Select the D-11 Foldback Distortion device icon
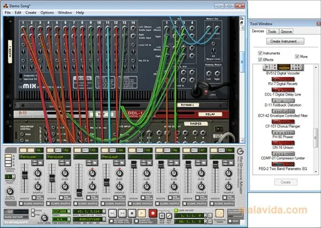Viewport: 321px width, 228px height. (x=283, y=100)
